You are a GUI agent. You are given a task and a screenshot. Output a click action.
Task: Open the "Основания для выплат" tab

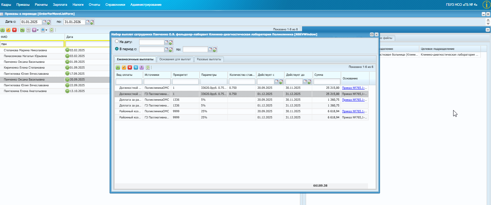175,59
